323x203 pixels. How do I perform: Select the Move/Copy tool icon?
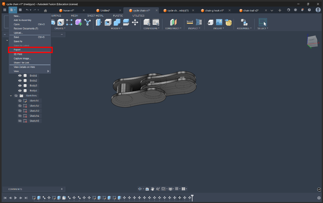(135, 22)
